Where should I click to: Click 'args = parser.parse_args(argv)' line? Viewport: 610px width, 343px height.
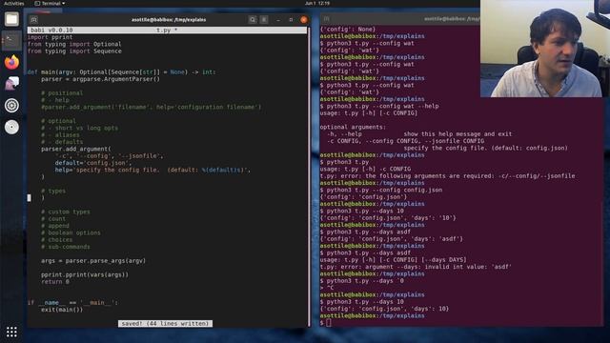click(x=93, y=261)
